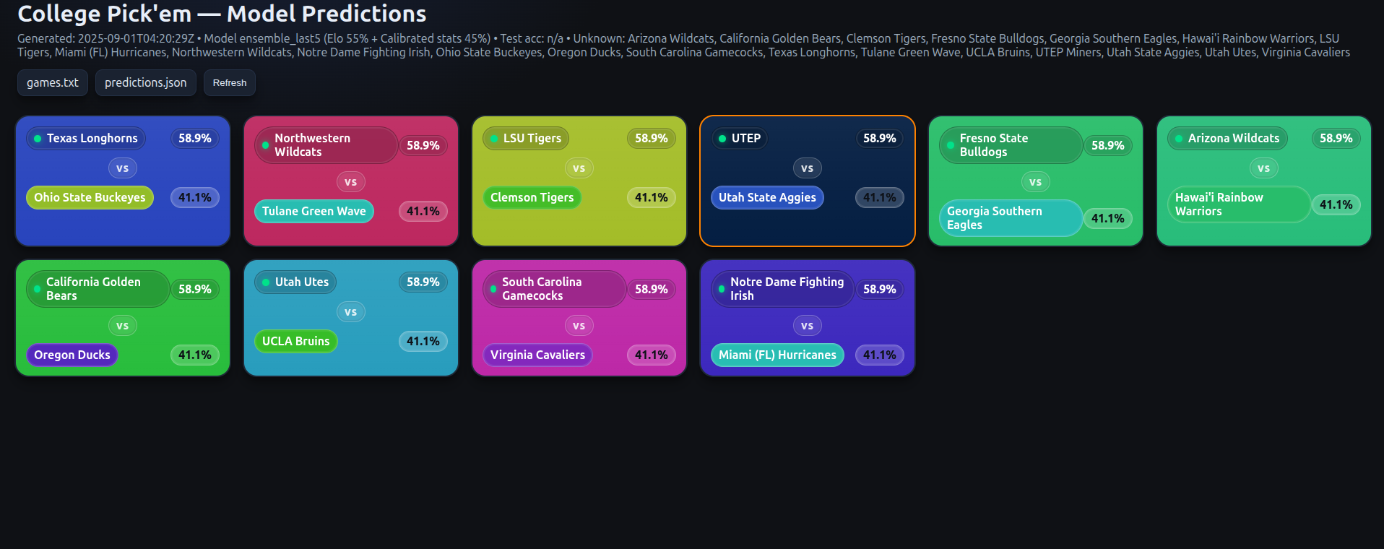The height and width of the screenshot is (549, 1384).
Task: Select the Tulane Green Wave pill
Action: point(313,211)
